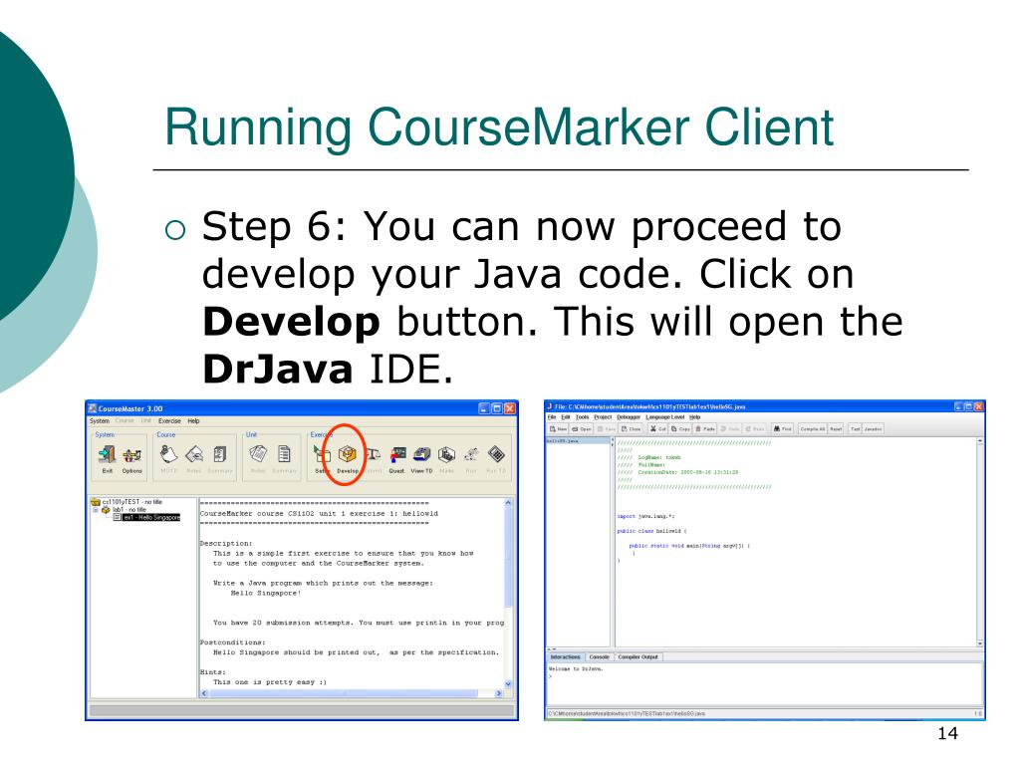This screenshot has width=1020, height=765.
Task: Open Tools menu in DrJava
Action: pos(582,417)
